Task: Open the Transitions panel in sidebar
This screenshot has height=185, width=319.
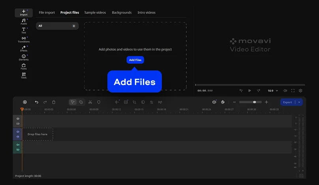Action: pyautogui.click(x=24, y=39)
